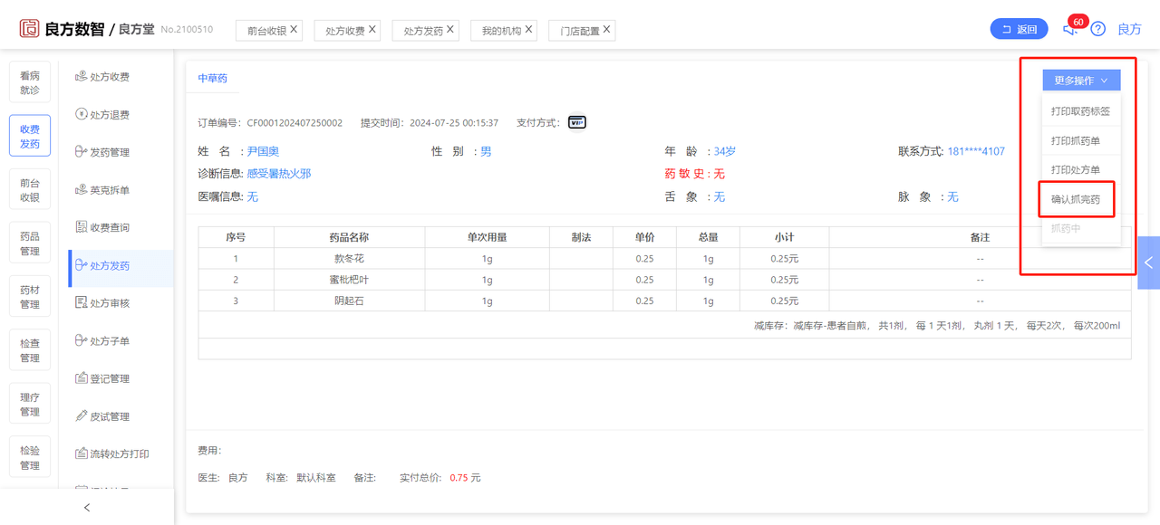
Task: Switch to the 处方收费 top tab
Action: point(345,31)
